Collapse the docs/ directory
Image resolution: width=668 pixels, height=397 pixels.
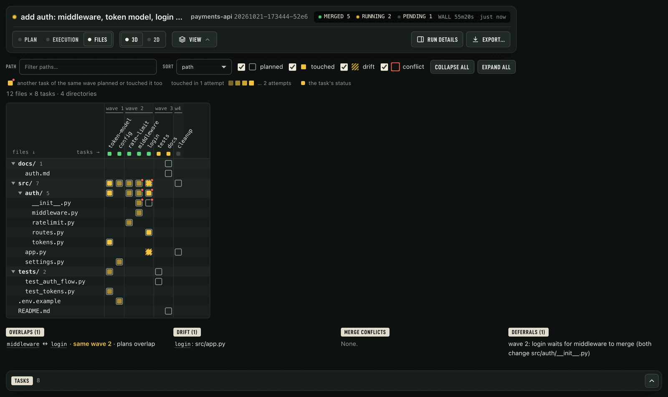[13, 164]
